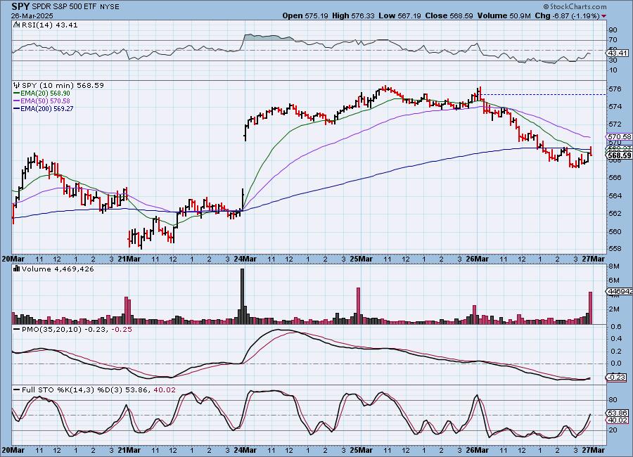The width and height of the screenshot is (633, 457).
Task: Click the red -0.25 PMO signal value
Action: (122, 330)
